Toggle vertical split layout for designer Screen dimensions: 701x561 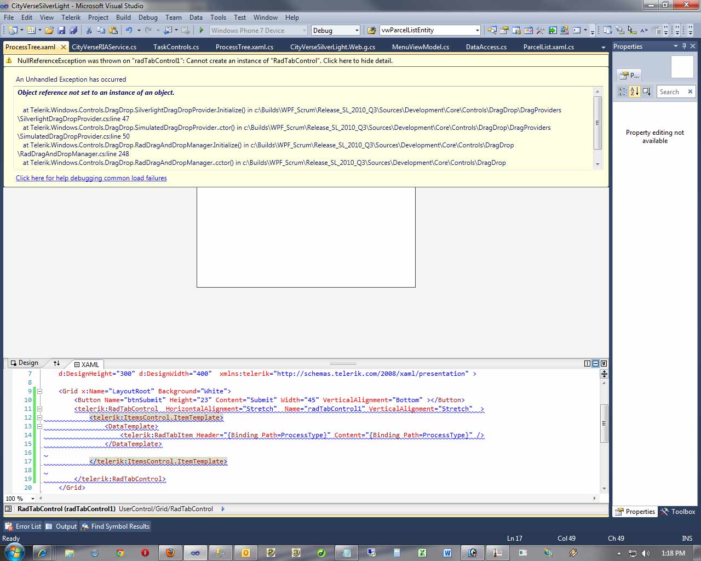click(588, 363)
